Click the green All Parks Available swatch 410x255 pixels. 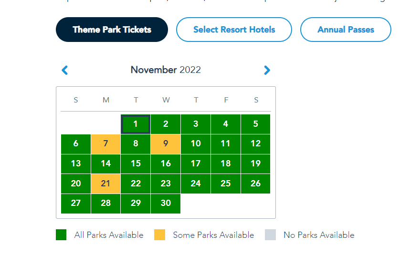pyautogui.click(x=61, y=235)
